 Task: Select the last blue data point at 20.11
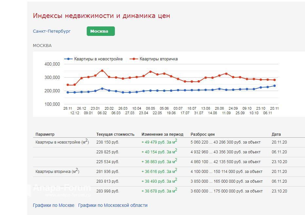pyautogui.click(x=274, y=85)
